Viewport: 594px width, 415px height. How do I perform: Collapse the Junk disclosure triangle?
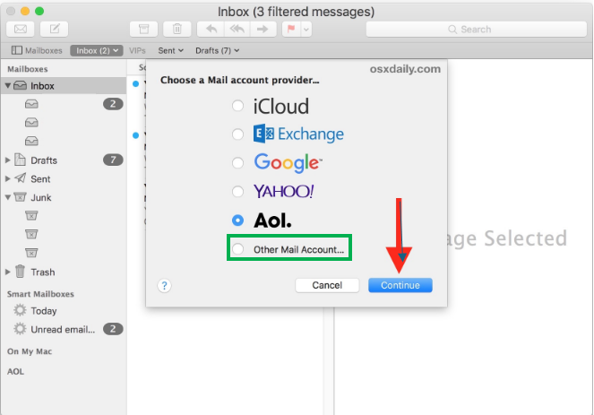coord(7,197)
